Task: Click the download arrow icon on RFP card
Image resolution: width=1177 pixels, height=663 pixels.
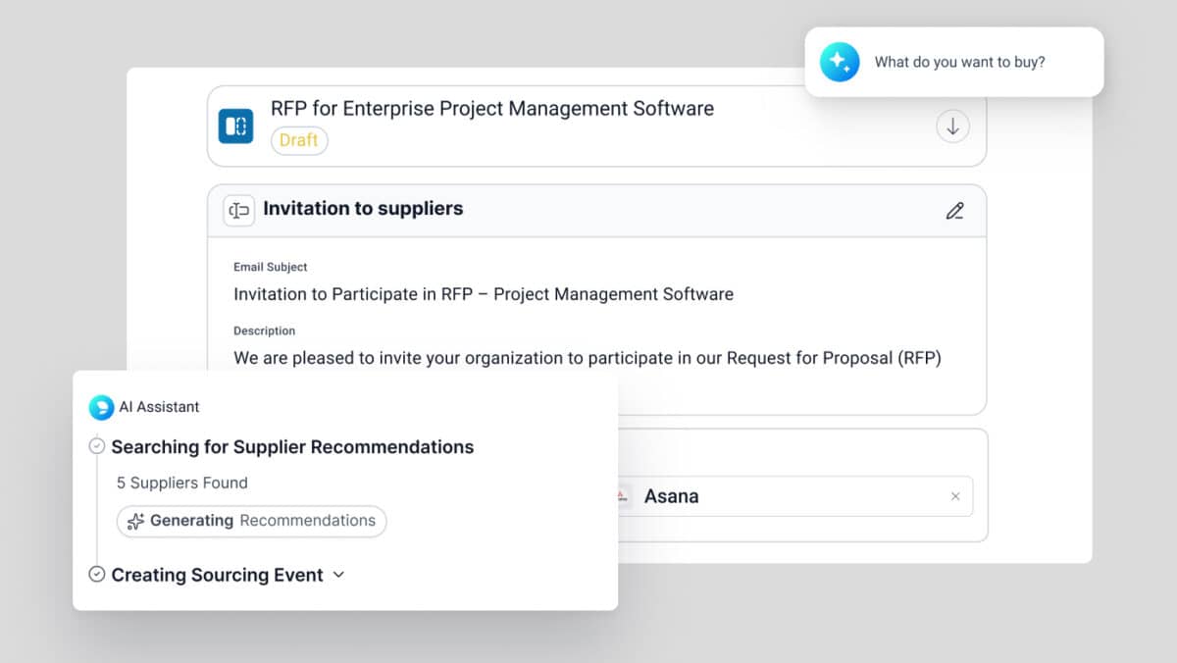Action: tap(951, 127)
